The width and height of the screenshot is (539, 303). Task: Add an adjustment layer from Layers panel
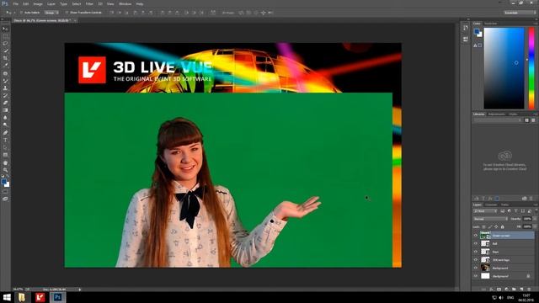(506, 290)
